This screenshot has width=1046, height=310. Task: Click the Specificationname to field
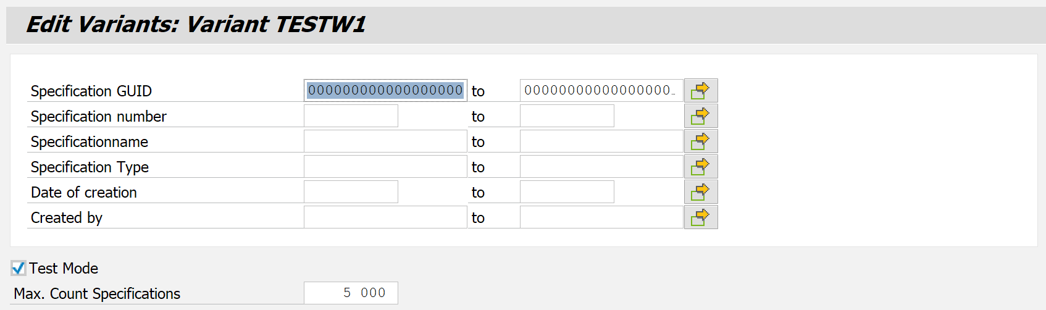click(x=601, y=141)
